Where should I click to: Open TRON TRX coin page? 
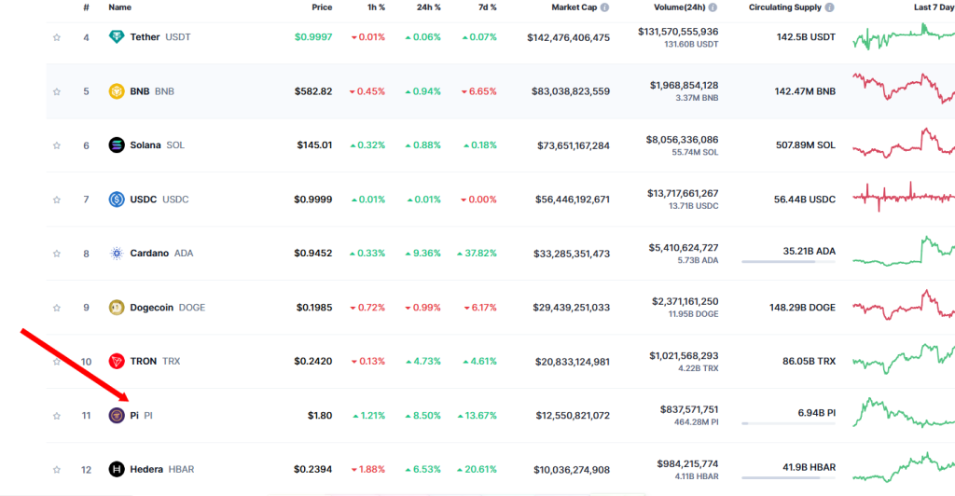(x=156, y=361)
